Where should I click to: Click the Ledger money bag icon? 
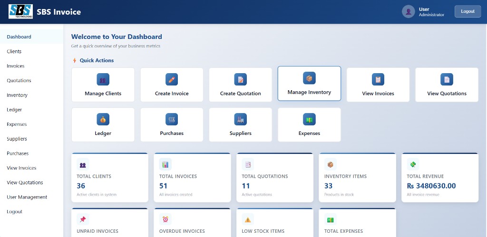103,119
